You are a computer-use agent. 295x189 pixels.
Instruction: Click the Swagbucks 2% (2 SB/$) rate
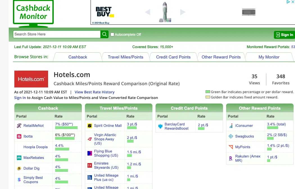tap(277, 135)
